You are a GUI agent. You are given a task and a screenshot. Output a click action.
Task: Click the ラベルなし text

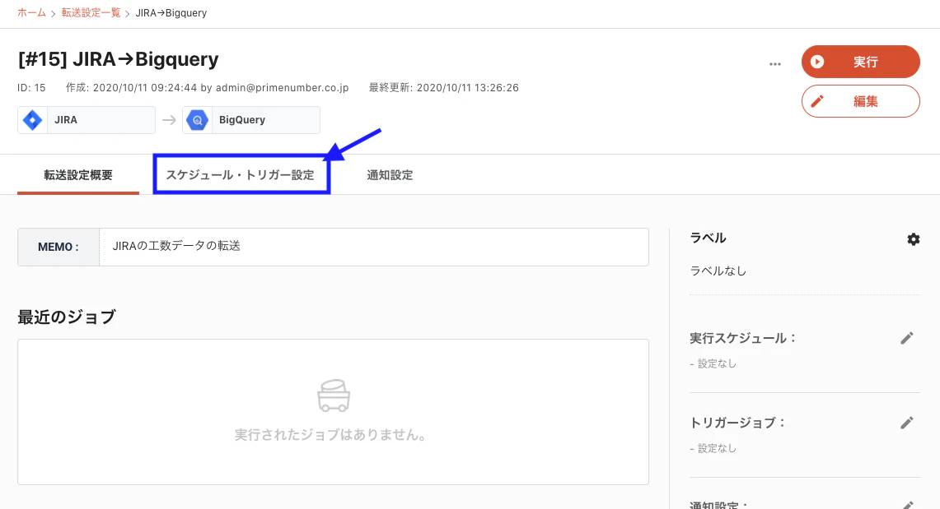pyautogui.click(x=718, y=271)
